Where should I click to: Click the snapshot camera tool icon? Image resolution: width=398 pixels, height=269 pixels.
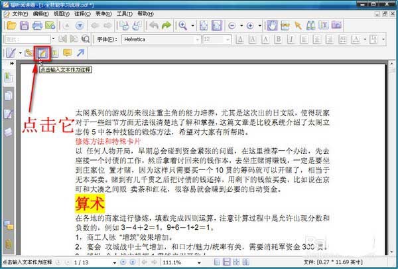coord(336,25)
